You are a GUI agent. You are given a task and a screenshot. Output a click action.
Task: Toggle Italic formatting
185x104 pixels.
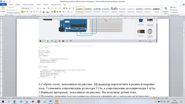pos(25,12)
